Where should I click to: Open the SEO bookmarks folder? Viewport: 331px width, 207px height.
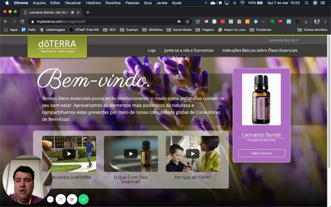click(109, 30)
